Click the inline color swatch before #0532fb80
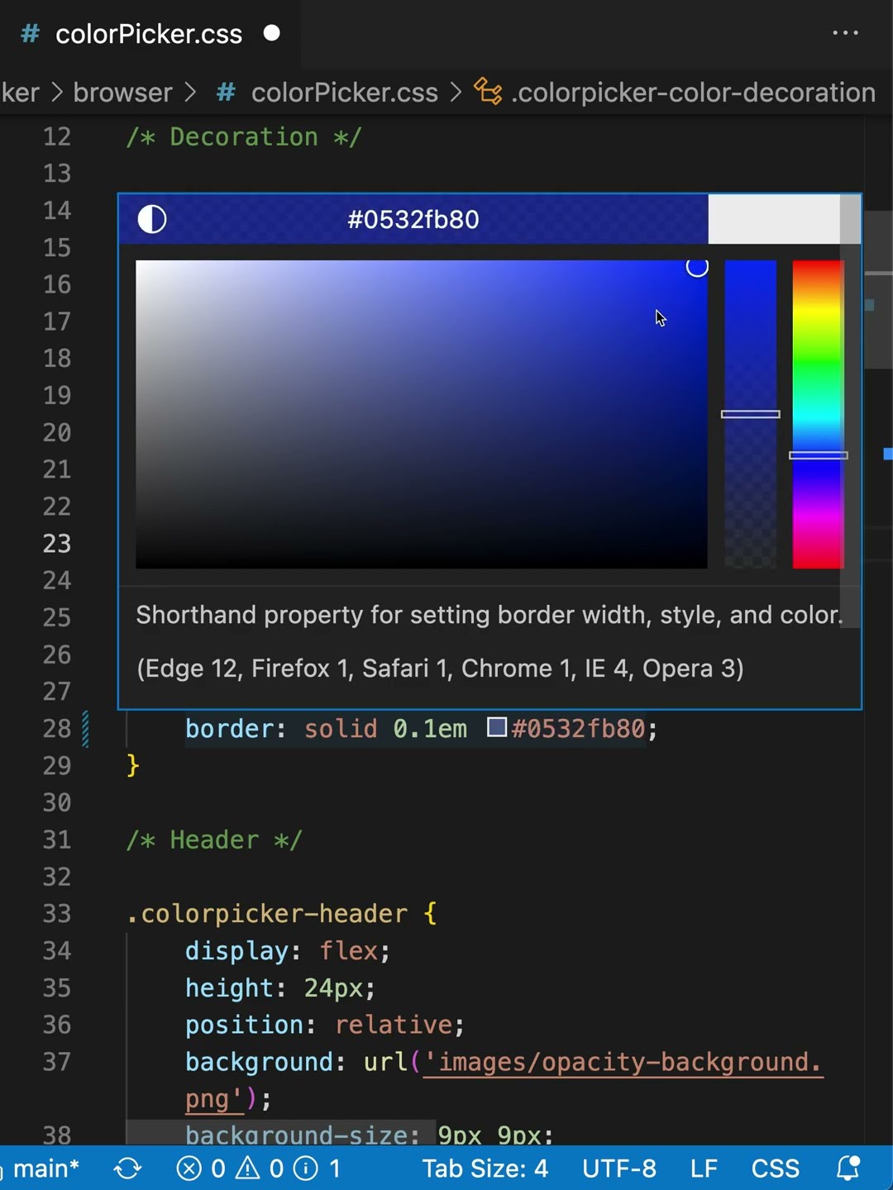Screen dimensions: 893x1190 (497, 727)
